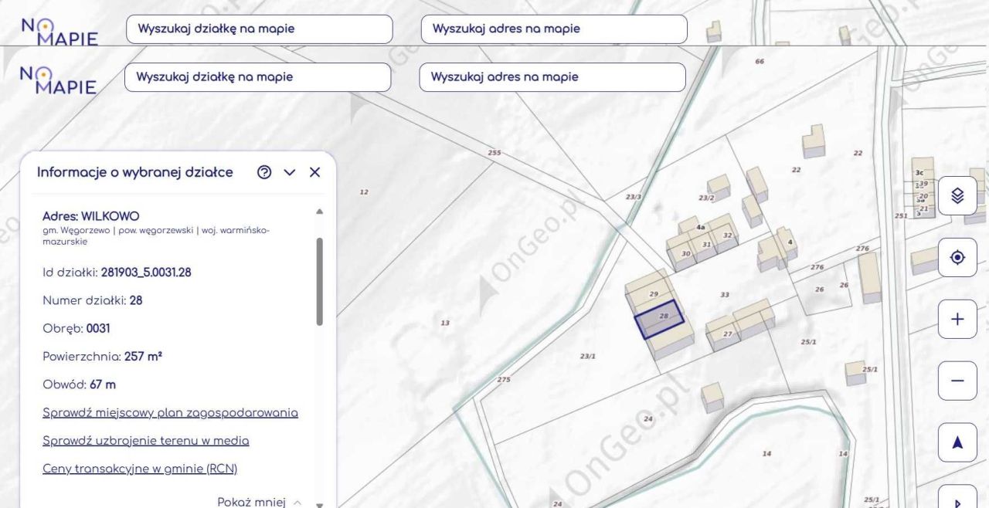Select parcel labeled 23/1 on the map
The width and height of the screenshot is (989, 508).
click(588, 356)
